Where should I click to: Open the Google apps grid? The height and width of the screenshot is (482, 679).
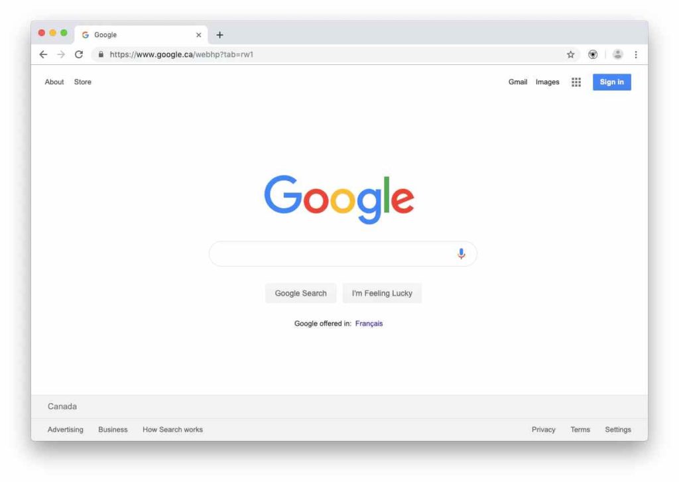point(576,82)
